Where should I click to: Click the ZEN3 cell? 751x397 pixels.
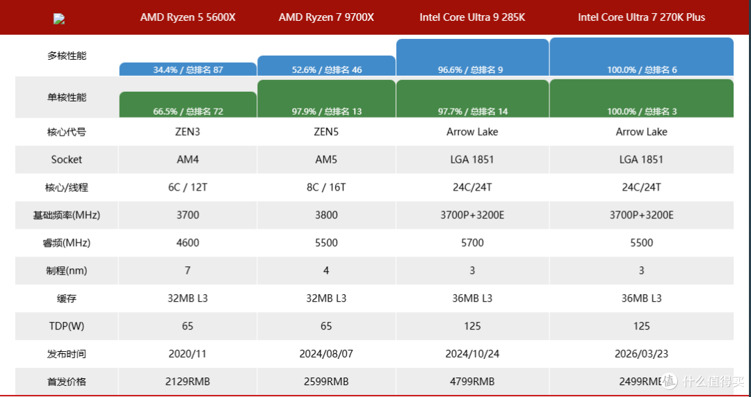pos(188,131)
